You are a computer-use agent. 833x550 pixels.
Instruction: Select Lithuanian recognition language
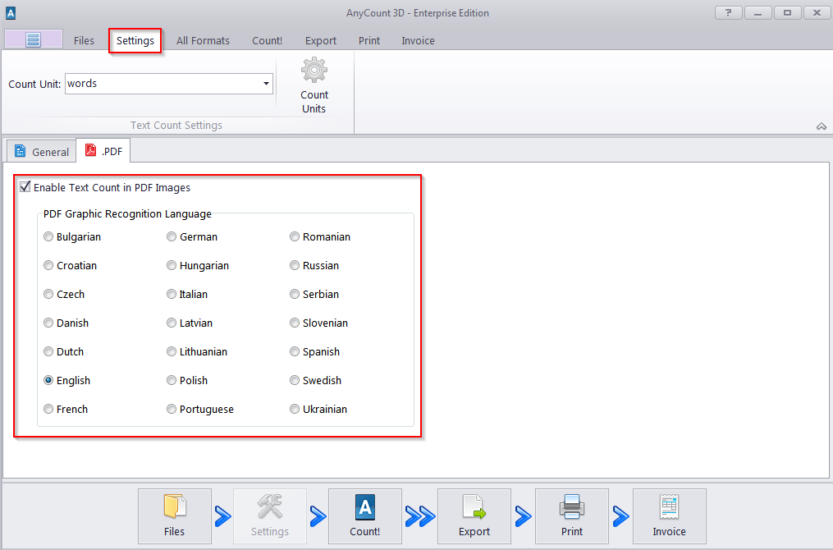[x=197, y=351]
